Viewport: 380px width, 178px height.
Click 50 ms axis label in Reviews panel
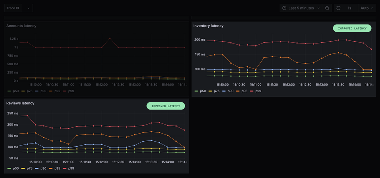tap(13, 158)
